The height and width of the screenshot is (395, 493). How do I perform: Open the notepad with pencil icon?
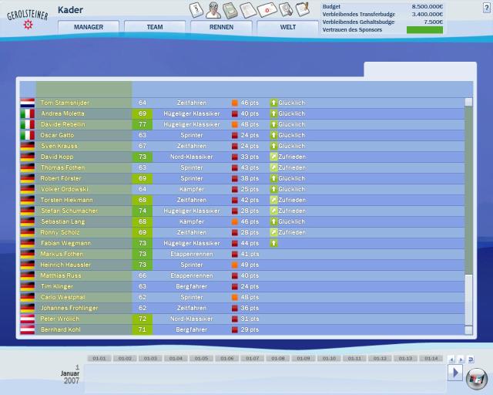303,8
